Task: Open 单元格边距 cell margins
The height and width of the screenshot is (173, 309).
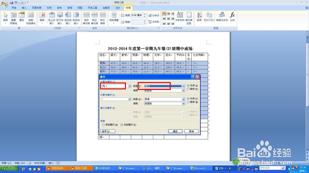Action: 189,18
